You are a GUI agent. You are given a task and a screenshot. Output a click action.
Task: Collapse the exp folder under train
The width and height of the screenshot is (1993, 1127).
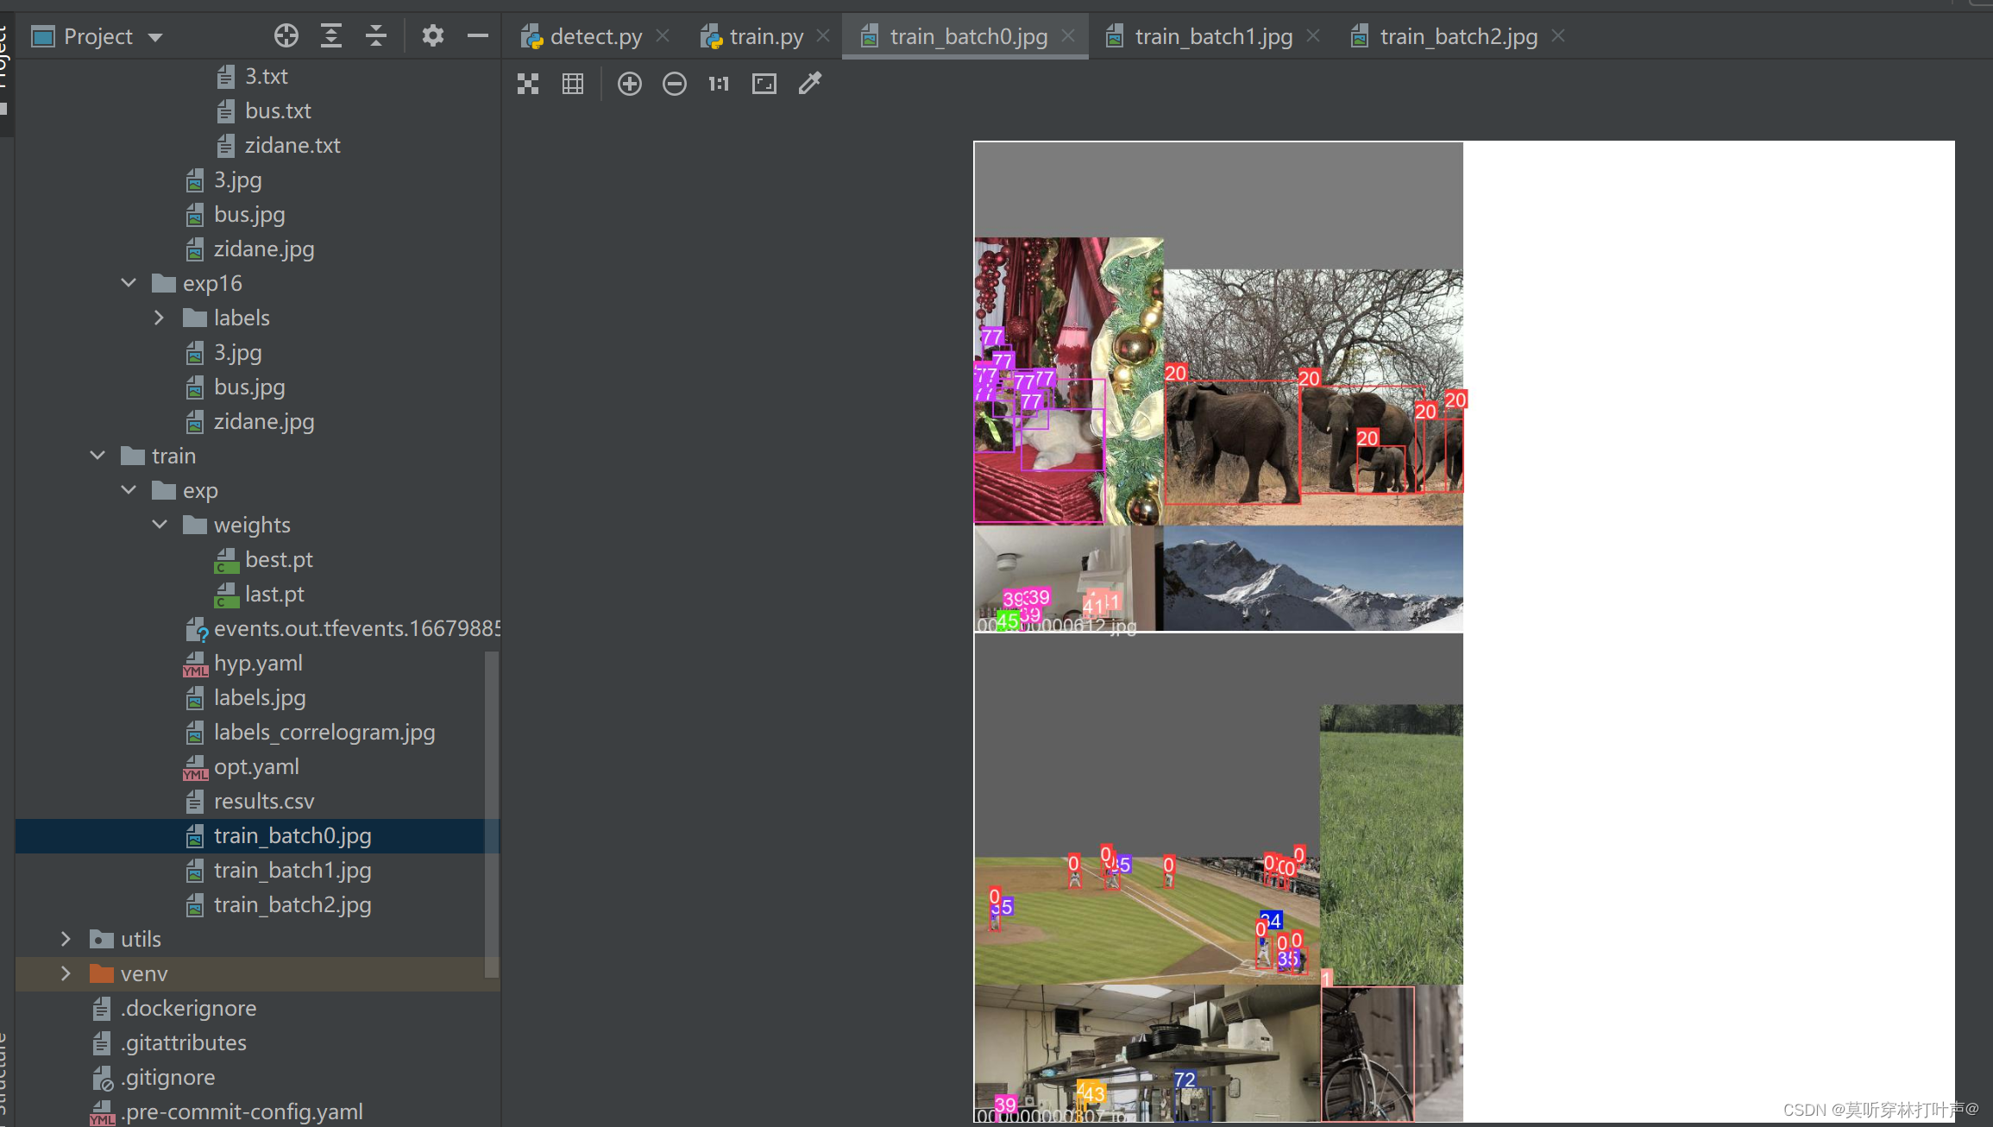click(129, 490)
